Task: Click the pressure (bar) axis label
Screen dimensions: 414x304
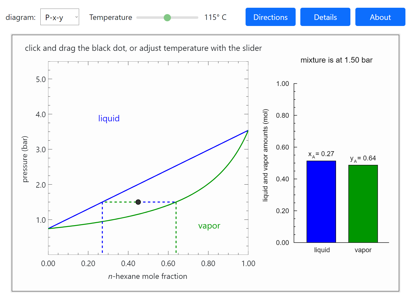Action: pos(25,159)
